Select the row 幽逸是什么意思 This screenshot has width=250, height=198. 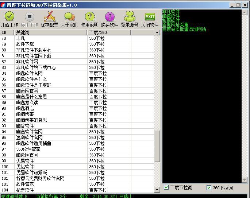(77, 97)
